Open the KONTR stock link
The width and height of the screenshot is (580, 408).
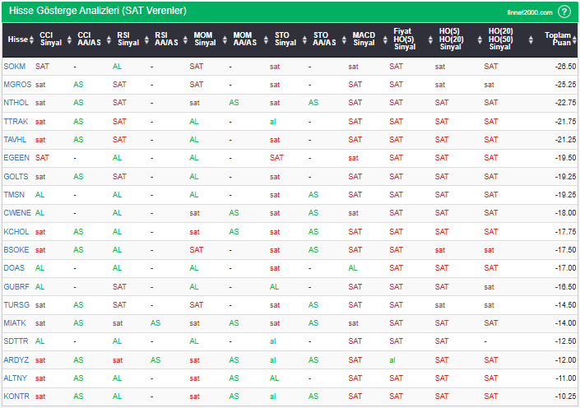click(16, 396)
